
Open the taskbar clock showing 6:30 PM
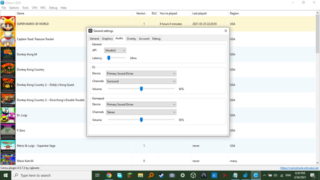click(300, 175)
